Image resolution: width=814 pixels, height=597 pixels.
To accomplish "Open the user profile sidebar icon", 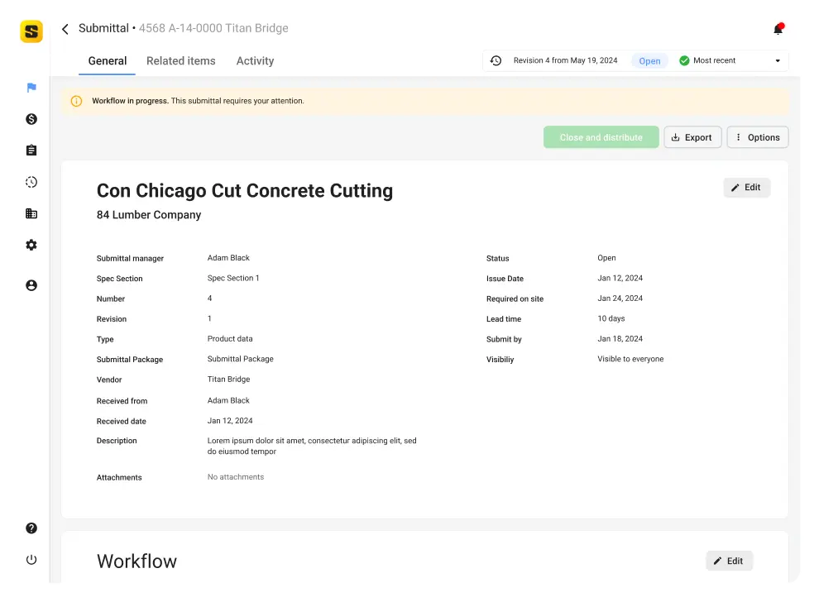I will coord(31,285).
